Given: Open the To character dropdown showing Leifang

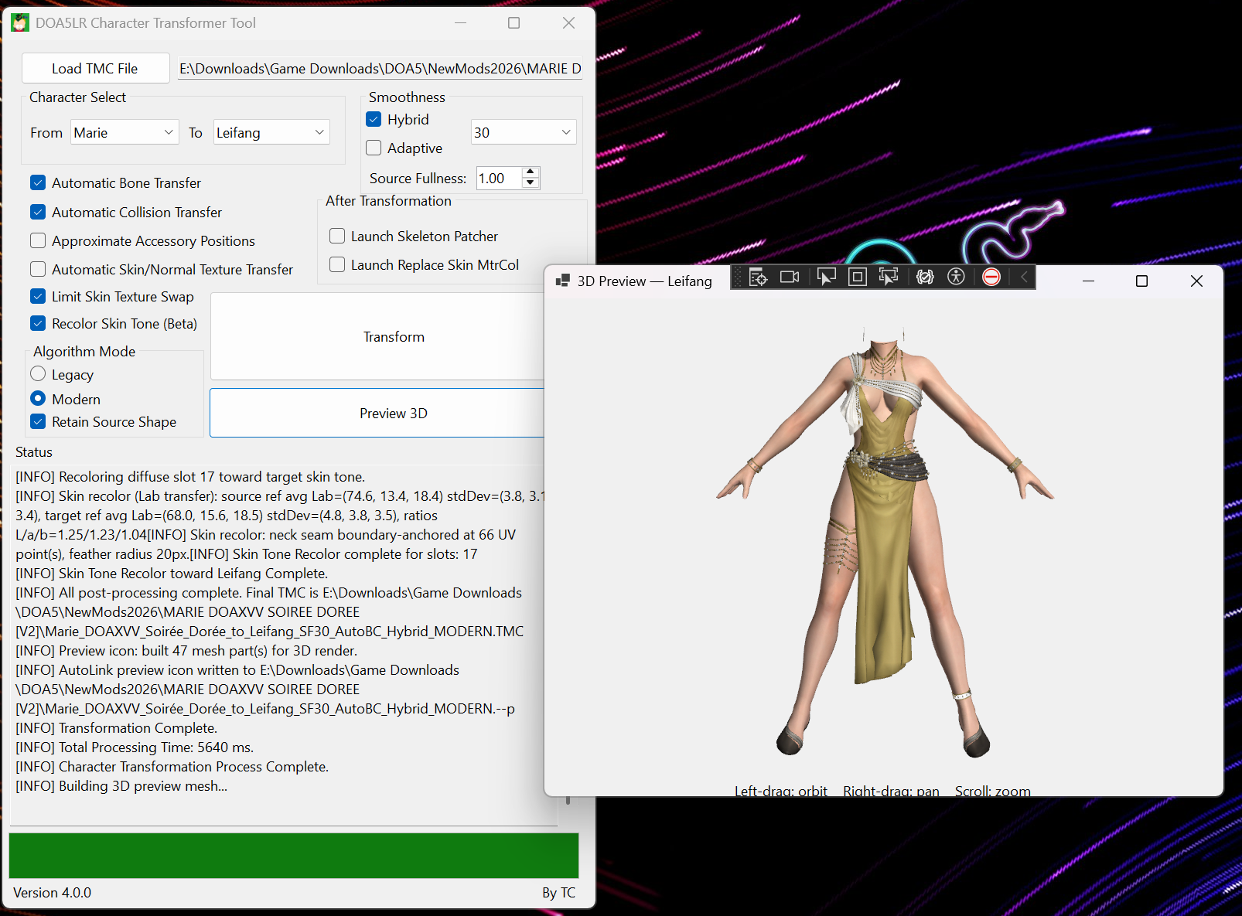Looking at the screenshot, I should [x=271, y=132].
